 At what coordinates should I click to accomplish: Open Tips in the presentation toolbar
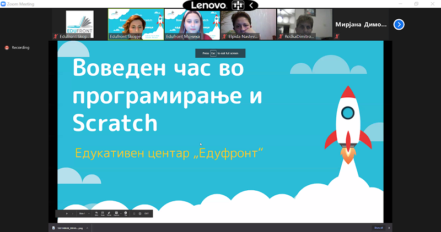point(126,213)
